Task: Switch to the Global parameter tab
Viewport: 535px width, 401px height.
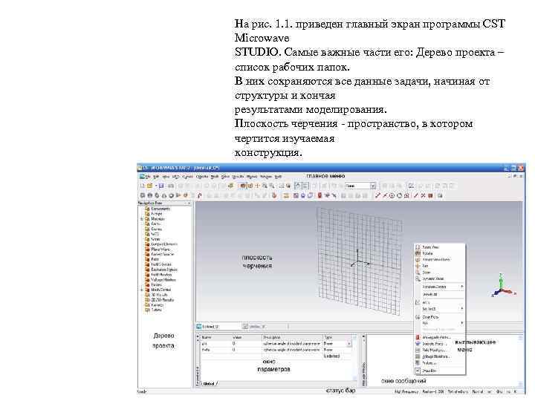Action: [208, 384]
